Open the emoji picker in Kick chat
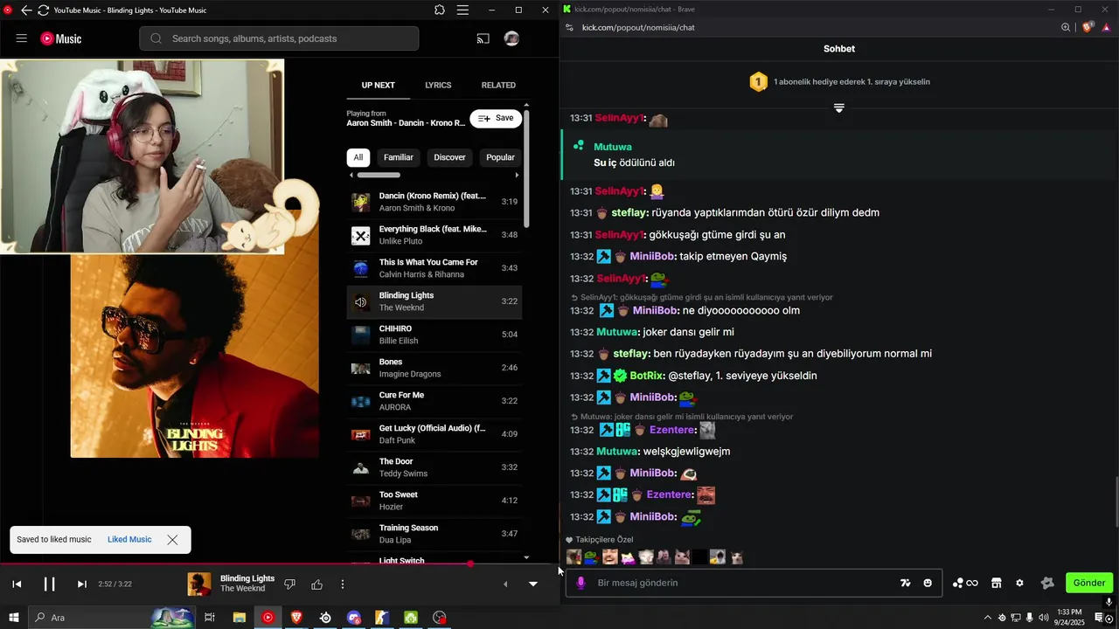This screenshot has width=1119, height=629. coord(928,583)
